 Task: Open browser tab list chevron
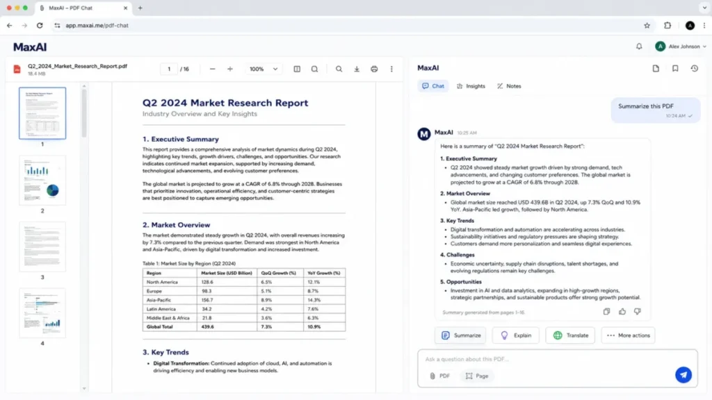click(x=704, y=8)
